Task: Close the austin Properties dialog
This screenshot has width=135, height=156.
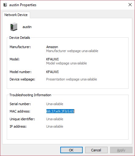Action: pyautogui.click(x=130, y=5)
